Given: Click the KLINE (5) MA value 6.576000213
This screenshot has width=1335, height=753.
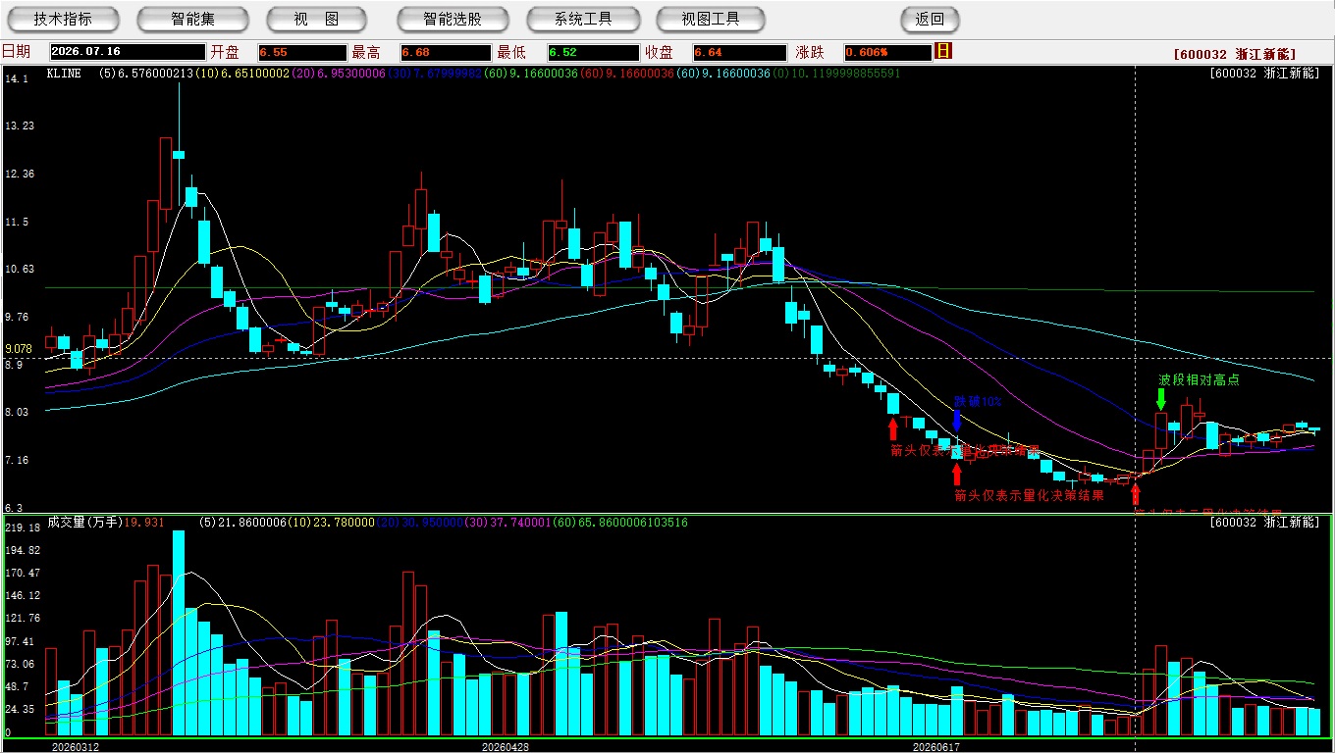Looking at the screenshot, I should pyautogui.click(x=157, y=74).
